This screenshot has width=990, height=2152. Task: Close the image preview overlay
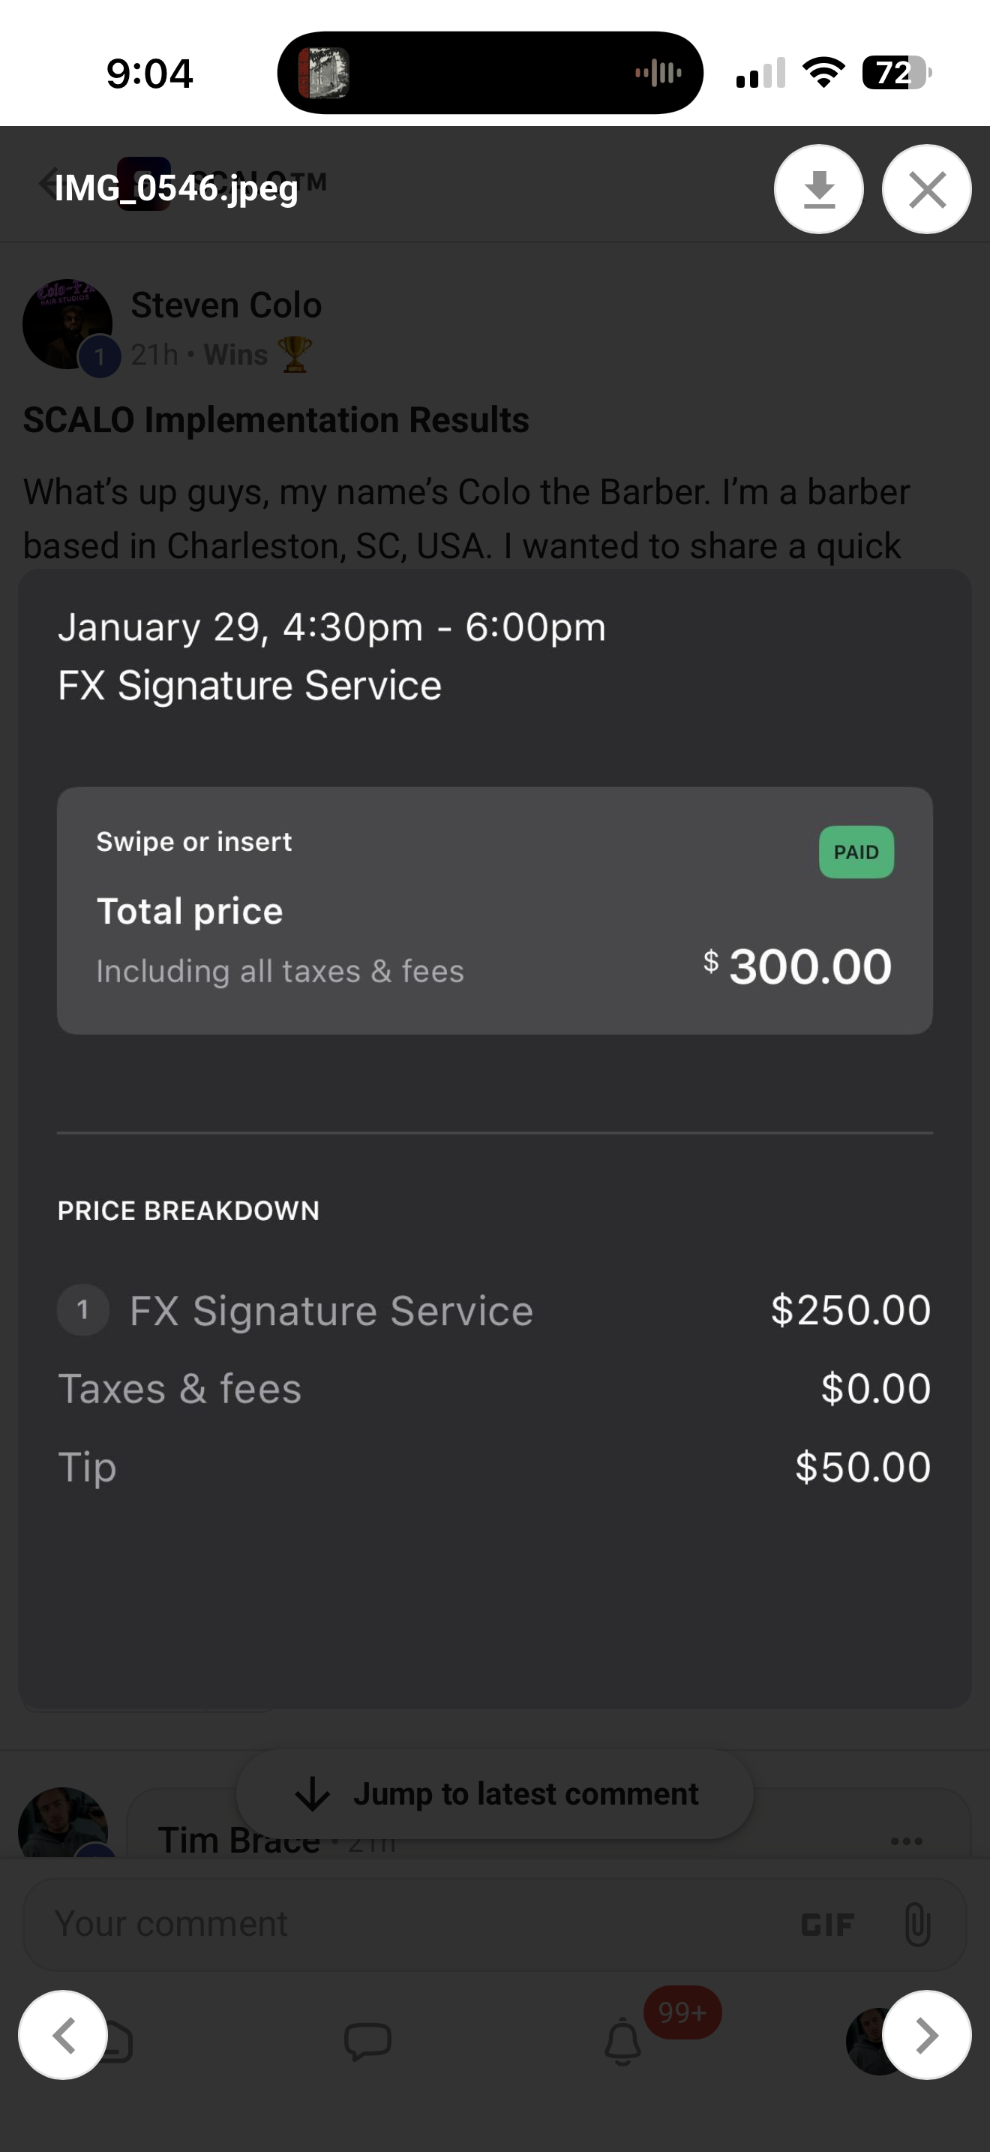(926, 190)
